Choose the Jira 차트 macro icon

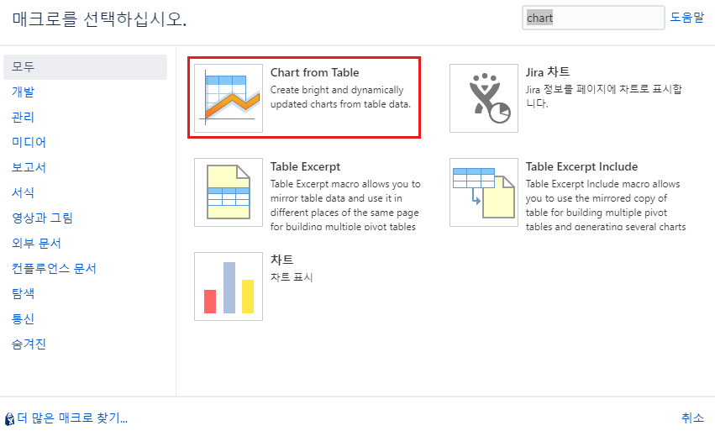pos(484,98)
